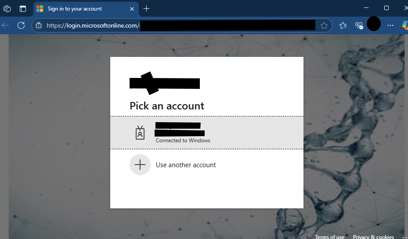Add this page to favorites star

[324, 25]
